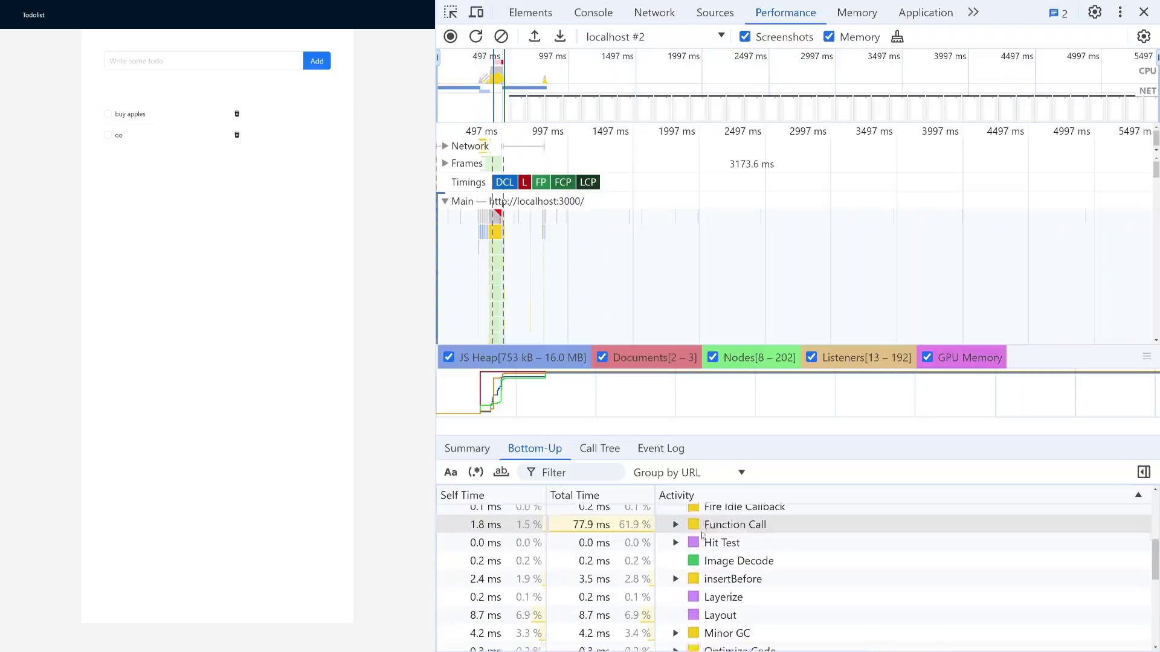Load a profile with the upload icon
1160x652 pixels.
click(535, 36)
